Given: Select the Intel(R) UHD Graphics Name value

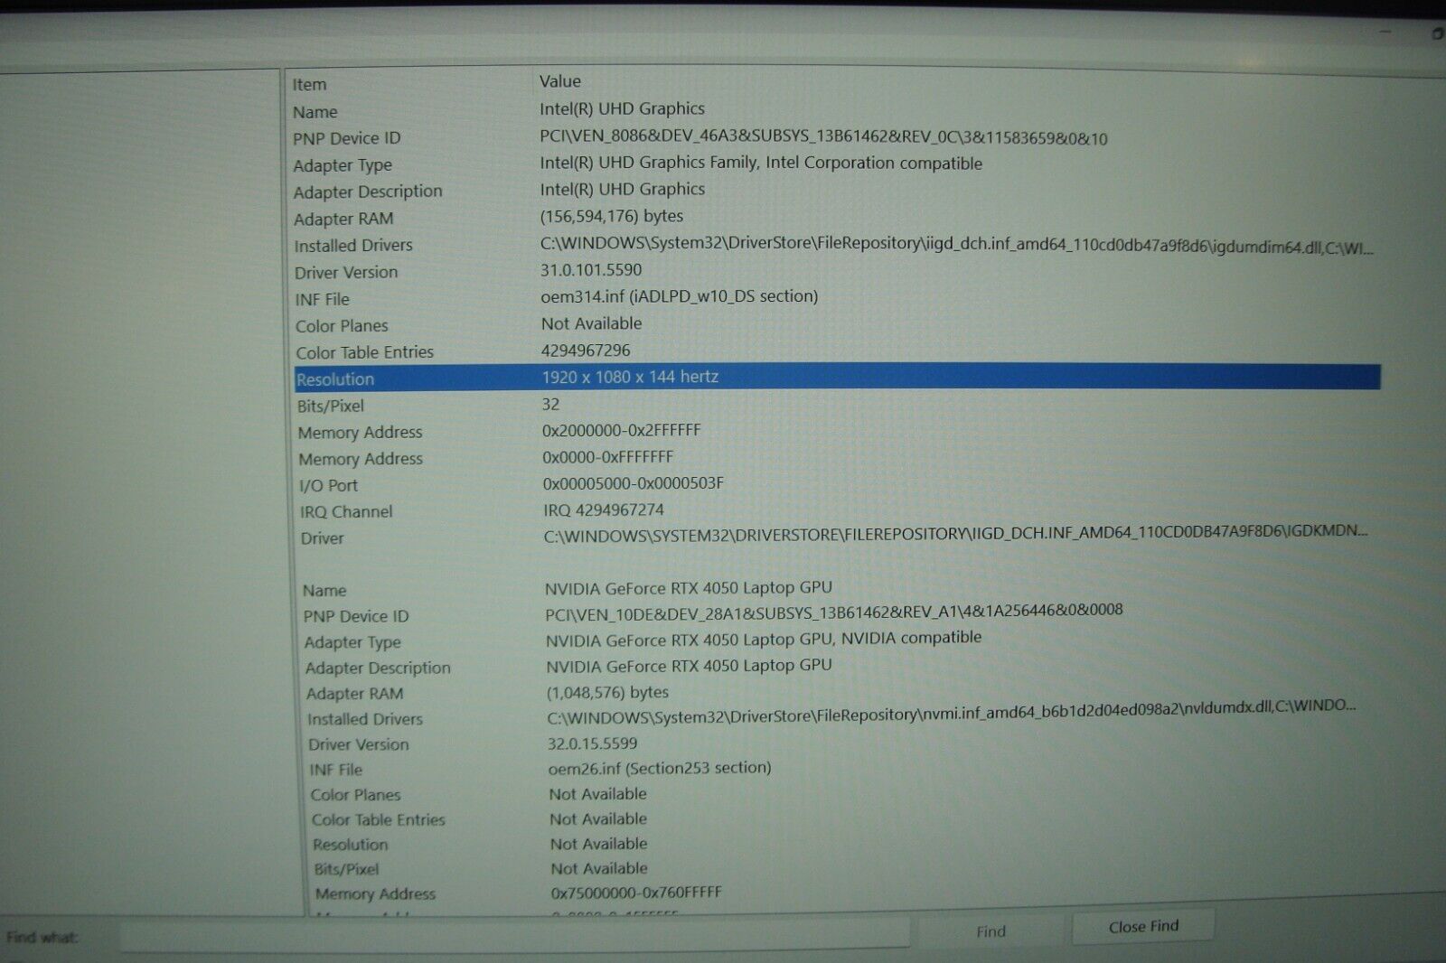Looking at the screenshot, I should (622, 108).
